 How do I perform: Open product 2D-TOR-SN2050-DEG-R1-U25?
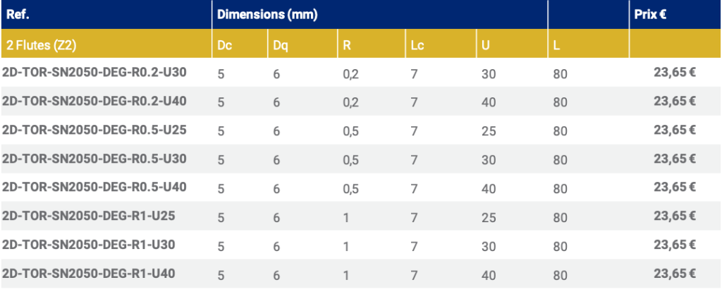pyautogui.click(x=88, y=216)
